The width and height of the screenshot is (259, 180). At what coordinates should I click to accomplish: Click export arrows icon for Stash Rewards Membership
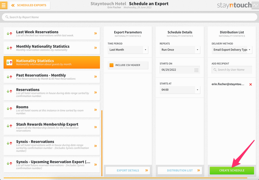coord(9,126)
